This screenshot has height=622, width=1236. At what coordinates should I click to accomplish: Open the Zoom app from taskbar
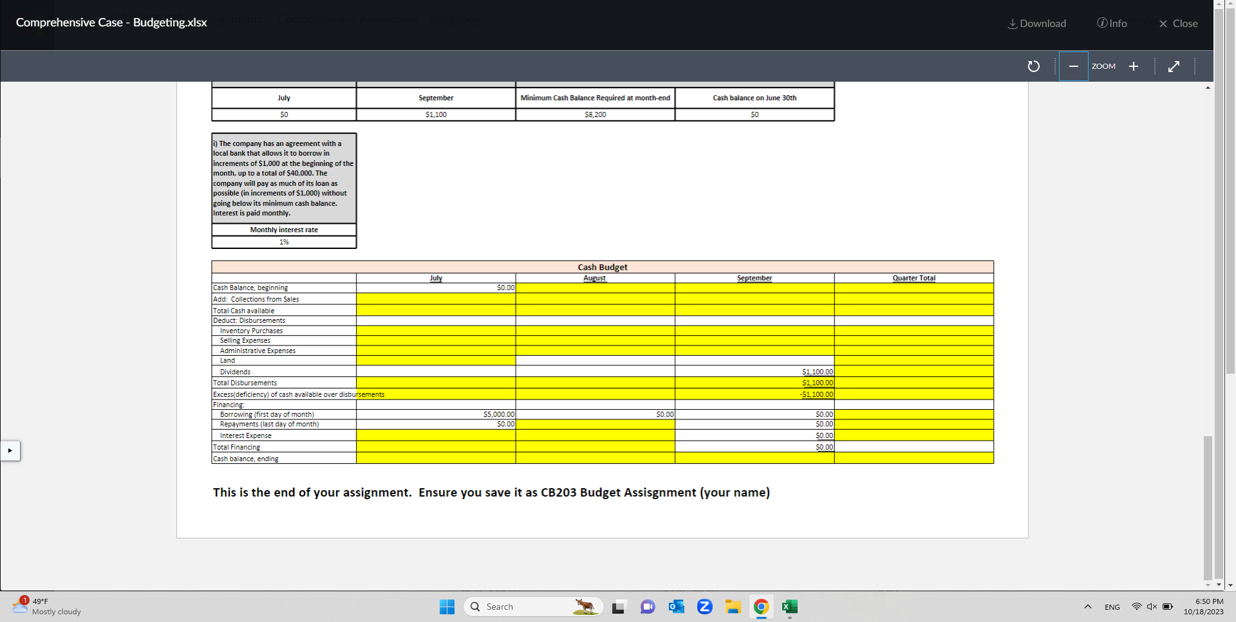pos(705,607)
